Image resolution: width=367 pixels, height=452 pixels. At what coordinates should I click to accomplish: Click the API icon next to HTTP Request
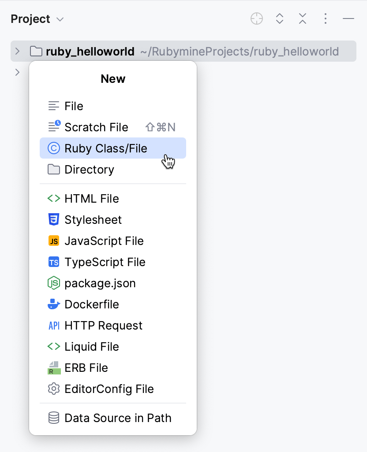coord(53,326)
